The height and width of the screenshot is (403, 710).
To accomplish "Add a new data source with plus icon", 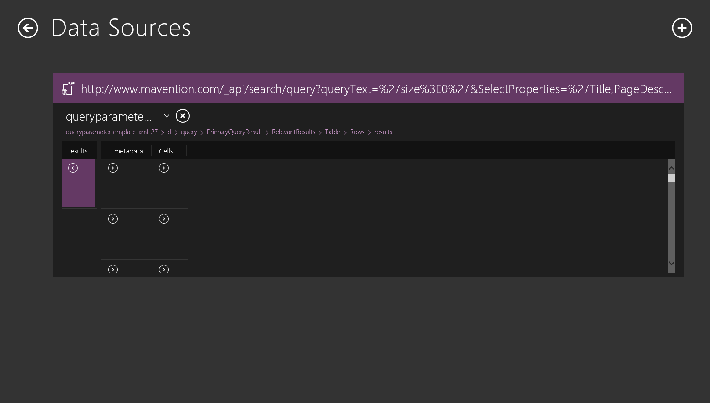I will pos(682,28).
